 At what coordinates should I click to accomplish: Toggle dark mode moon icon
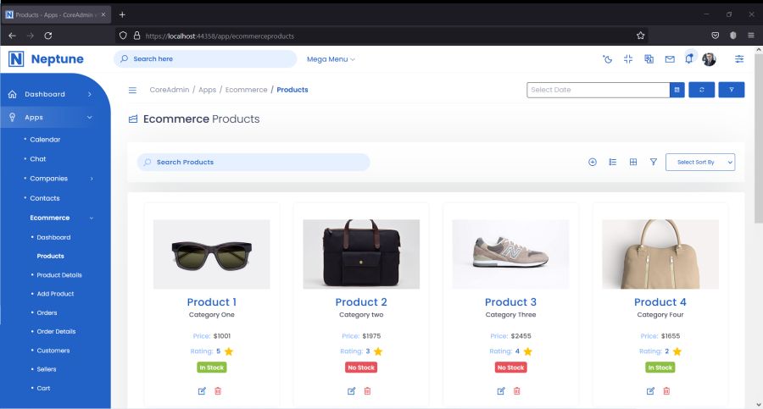tap(607, 59)
